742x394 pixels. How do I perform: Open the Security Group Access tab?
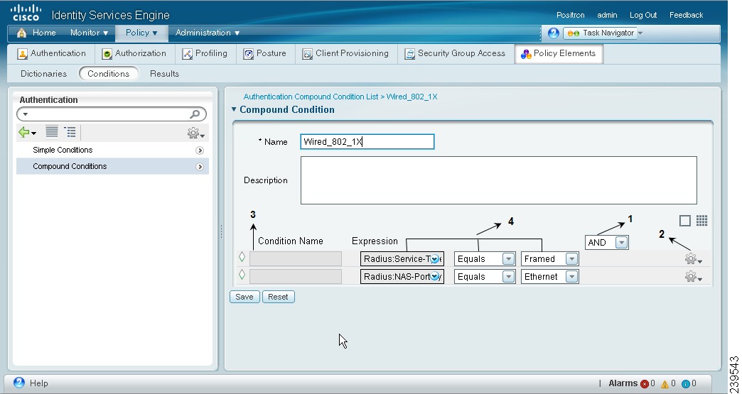(x=455, y=53)
